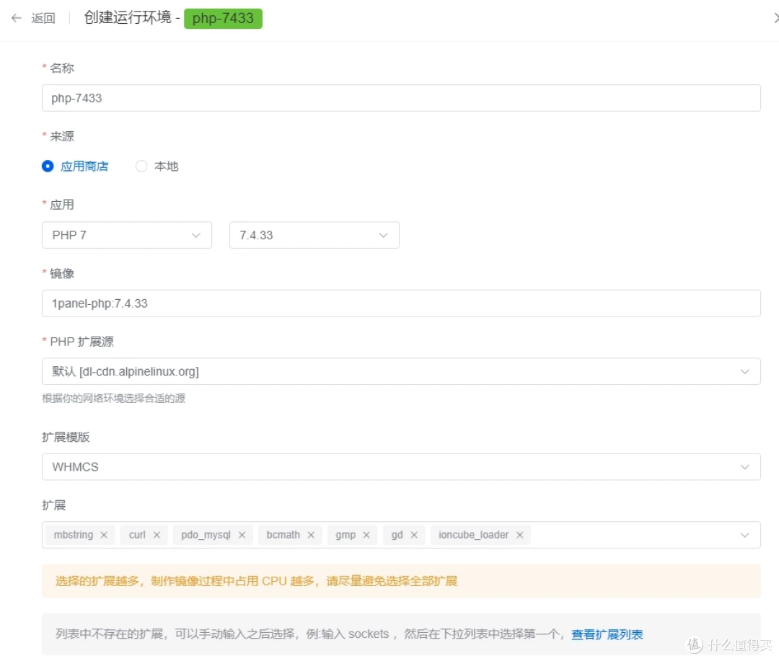Open the 7.4.33 version dropdown
This screenshot has width=779, height=661.
coord(314,235)
